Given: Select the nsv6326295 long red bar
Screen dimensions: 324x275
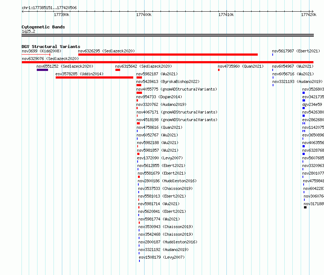Looking at the screenshot, I should click(x=168, y=55).
